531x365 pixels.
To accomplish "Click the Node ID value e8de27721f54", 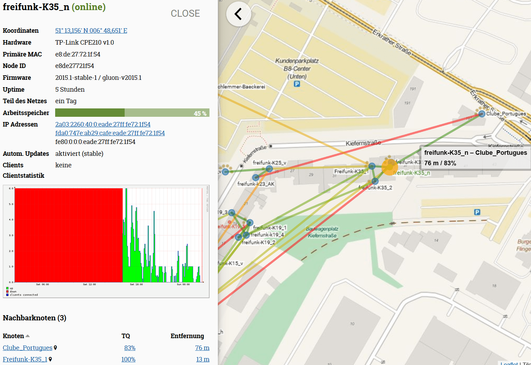I will pyautogui.click(x=75, y=66).
